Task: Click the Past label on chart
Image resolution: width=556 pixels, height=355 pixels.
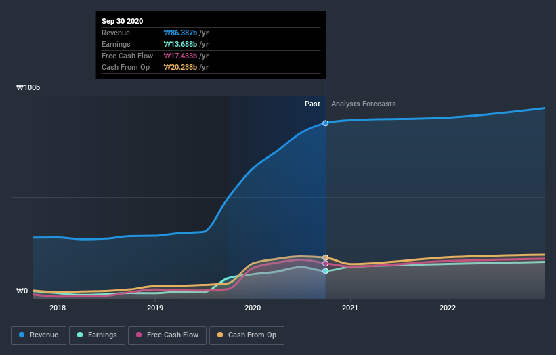Action: [x=312, y=104]
